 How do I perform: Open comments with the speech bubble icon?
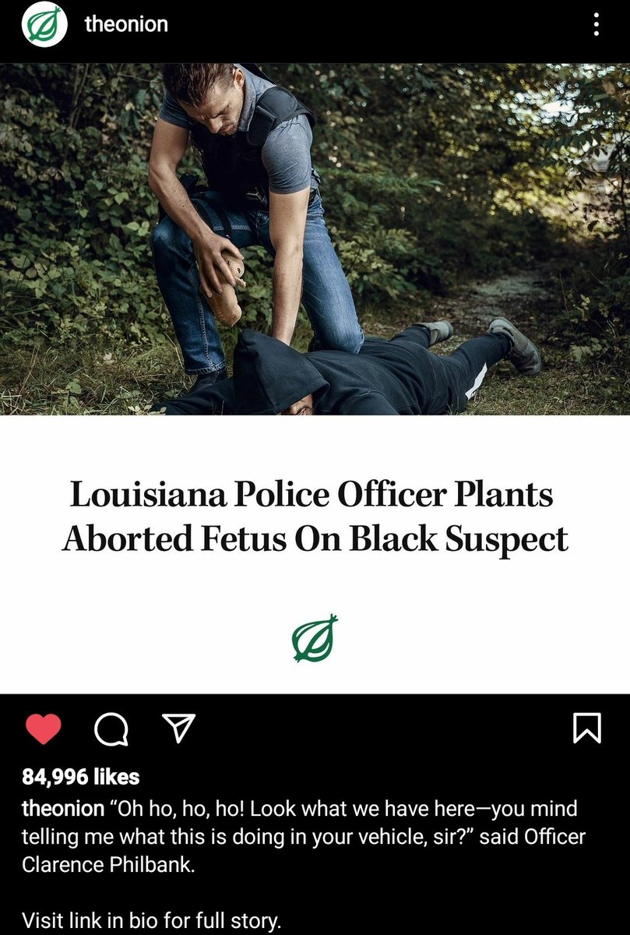112,729
